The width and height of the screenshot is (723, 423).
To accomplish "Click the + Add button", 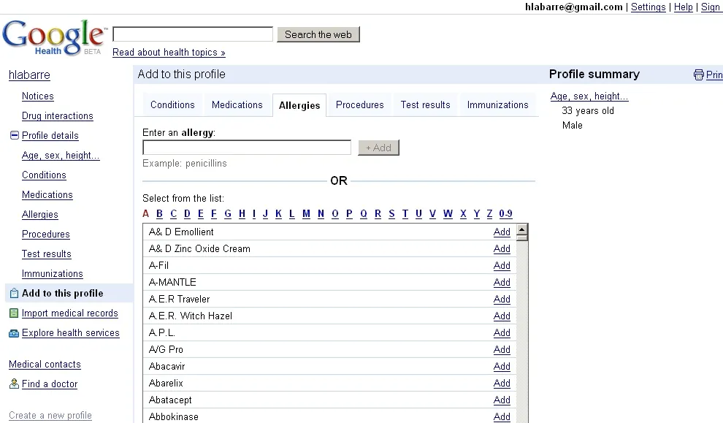I will pos(378,148).
